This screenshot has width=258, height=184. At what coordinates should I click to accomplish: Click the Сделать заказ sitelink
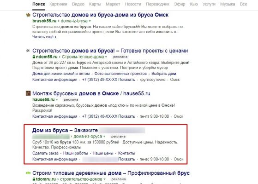[x=45, y=153]
